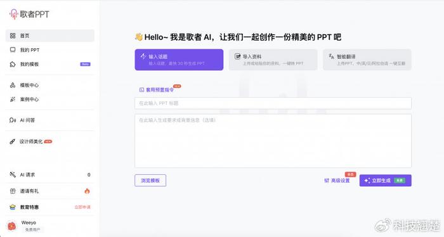The height and width of the screenshot is (237, 444).
Task: Click the background information text area
Action: click(x=273, y=141)
